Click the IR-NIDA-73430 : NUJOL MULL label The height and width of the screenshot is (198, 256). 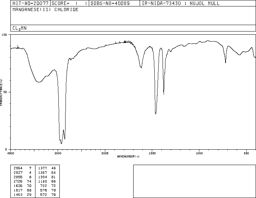point(181,3)
